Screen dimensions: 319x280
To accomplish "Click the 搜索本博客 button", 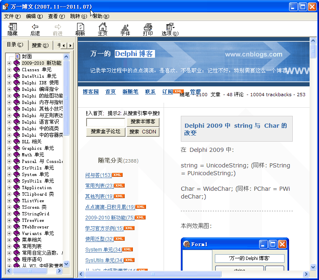I will 143,122.
